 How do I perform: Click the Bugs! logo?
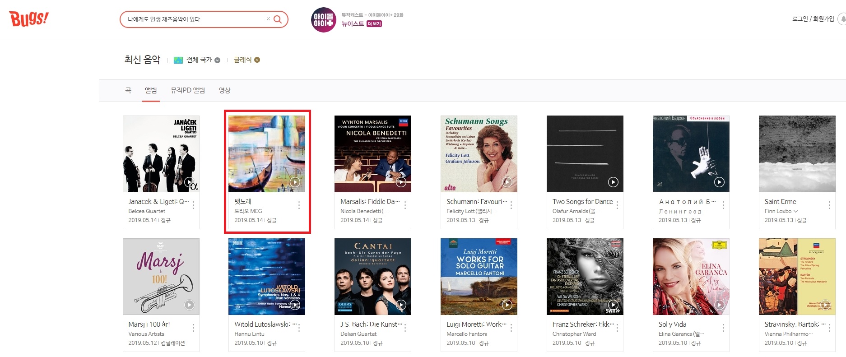pos(29,19)
